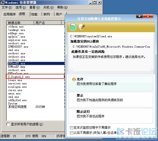Click the WinSxS DLL path text

pyautogui.click(x=111, y=47)
